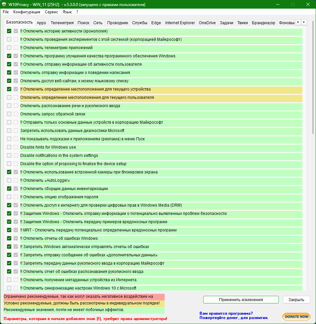The image size is (316, 324).
Task: Open the Конфигурация menu
Action: pyautogui.click(x=27, y=12)
